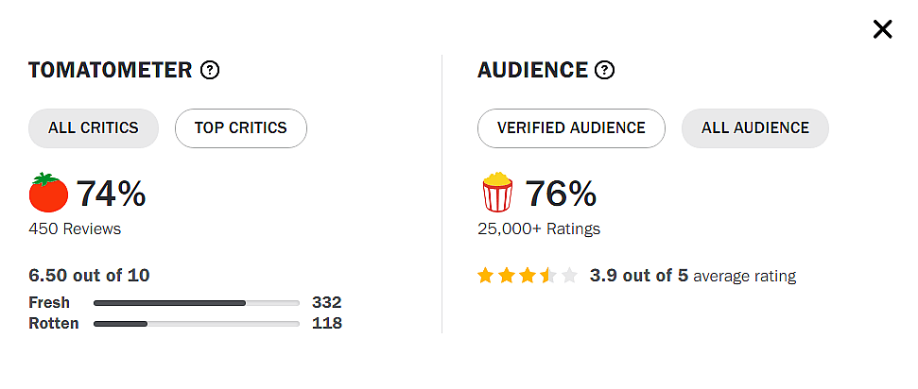Click the 25,000+ Ratings text

click(x=539, y=228)
